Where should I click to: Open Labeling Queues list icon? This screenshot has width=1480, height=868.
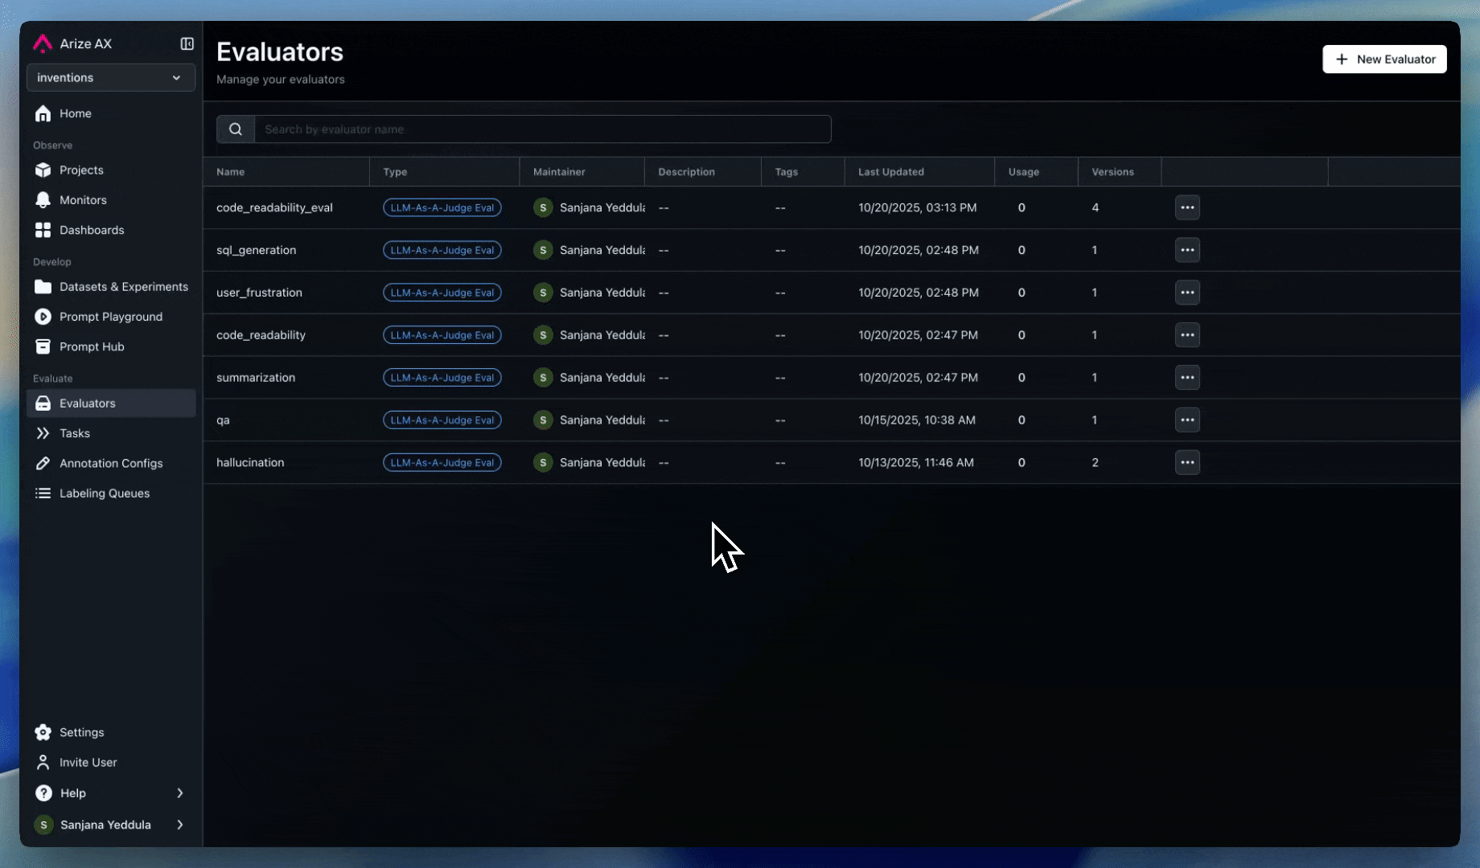pyautogui.click(x=43, y=493)
